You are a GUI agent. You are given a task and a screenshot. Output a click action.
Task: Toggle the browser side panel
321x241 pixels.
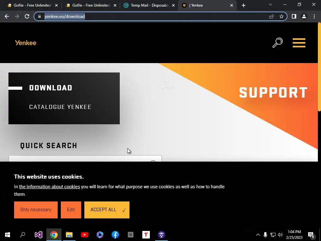tap(294, 16)
